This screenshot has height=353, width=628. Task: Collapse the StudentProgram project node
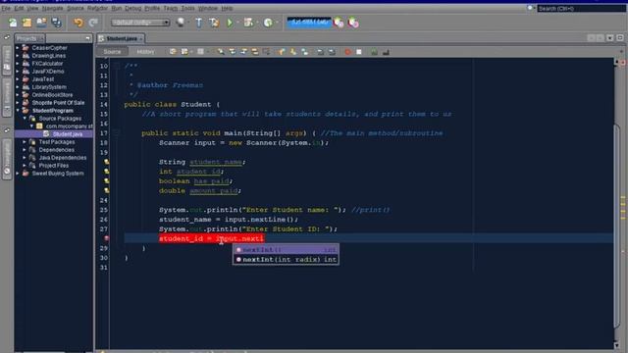(x=18, y=111)
